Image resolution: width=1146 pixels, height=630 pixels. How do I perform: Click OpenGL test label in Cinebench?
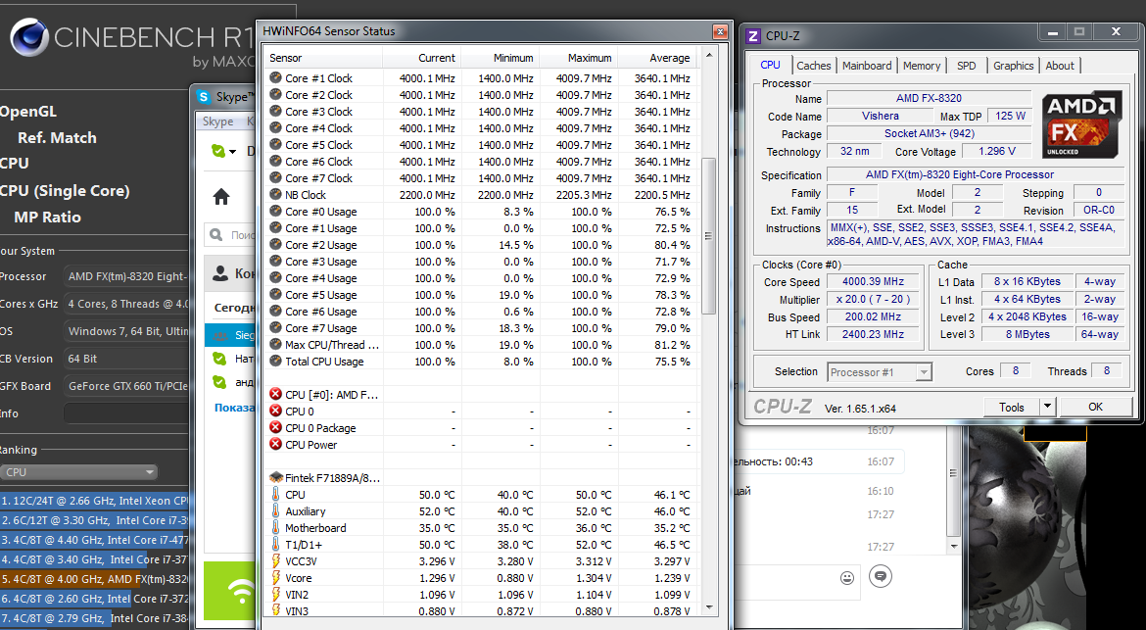click(x=27, y=112)
